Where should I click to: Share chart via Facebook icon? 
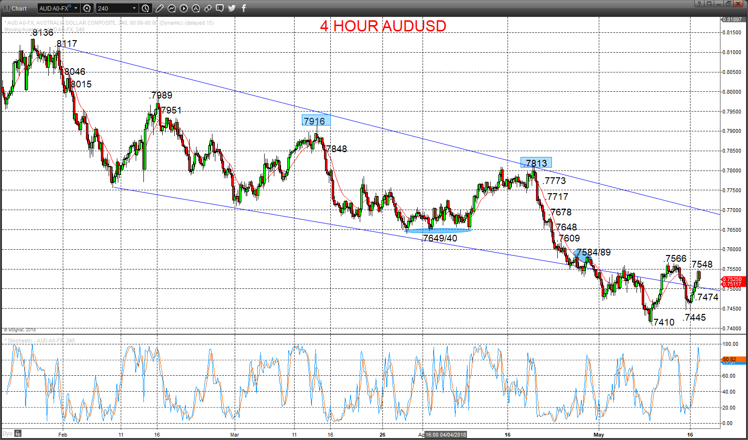coord(244,8)
